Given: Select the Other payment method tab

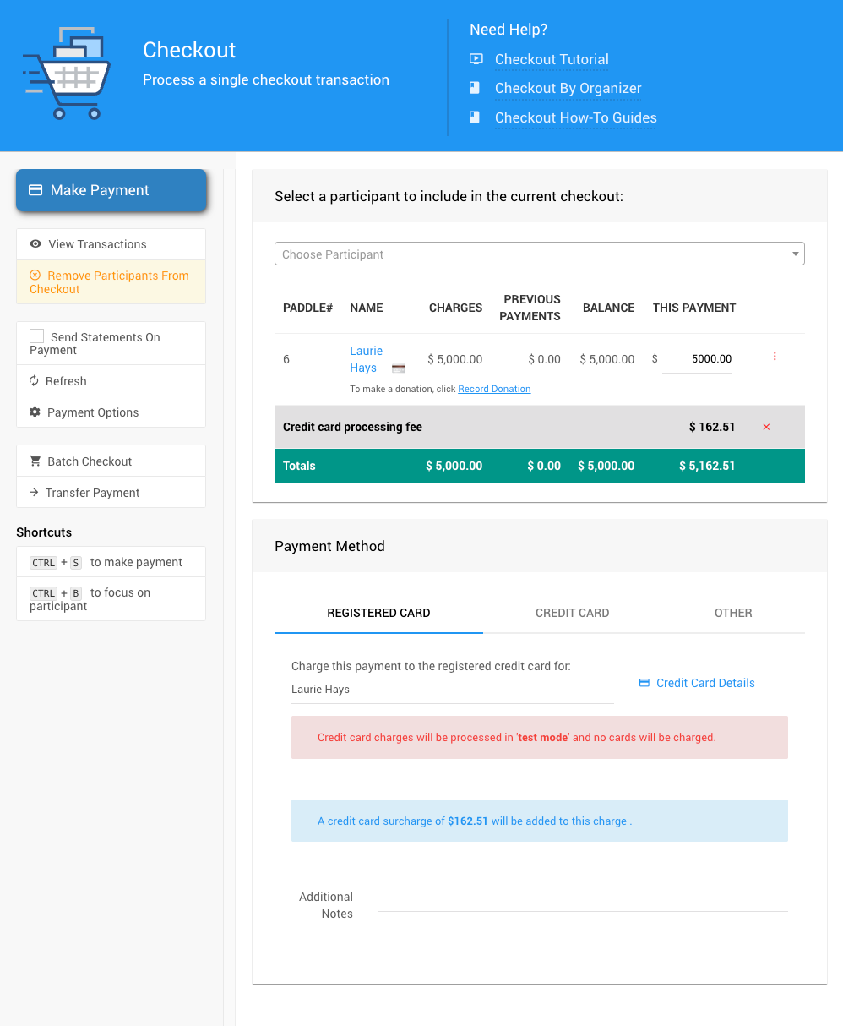Looking at the screenshot, I should [732, 613].
